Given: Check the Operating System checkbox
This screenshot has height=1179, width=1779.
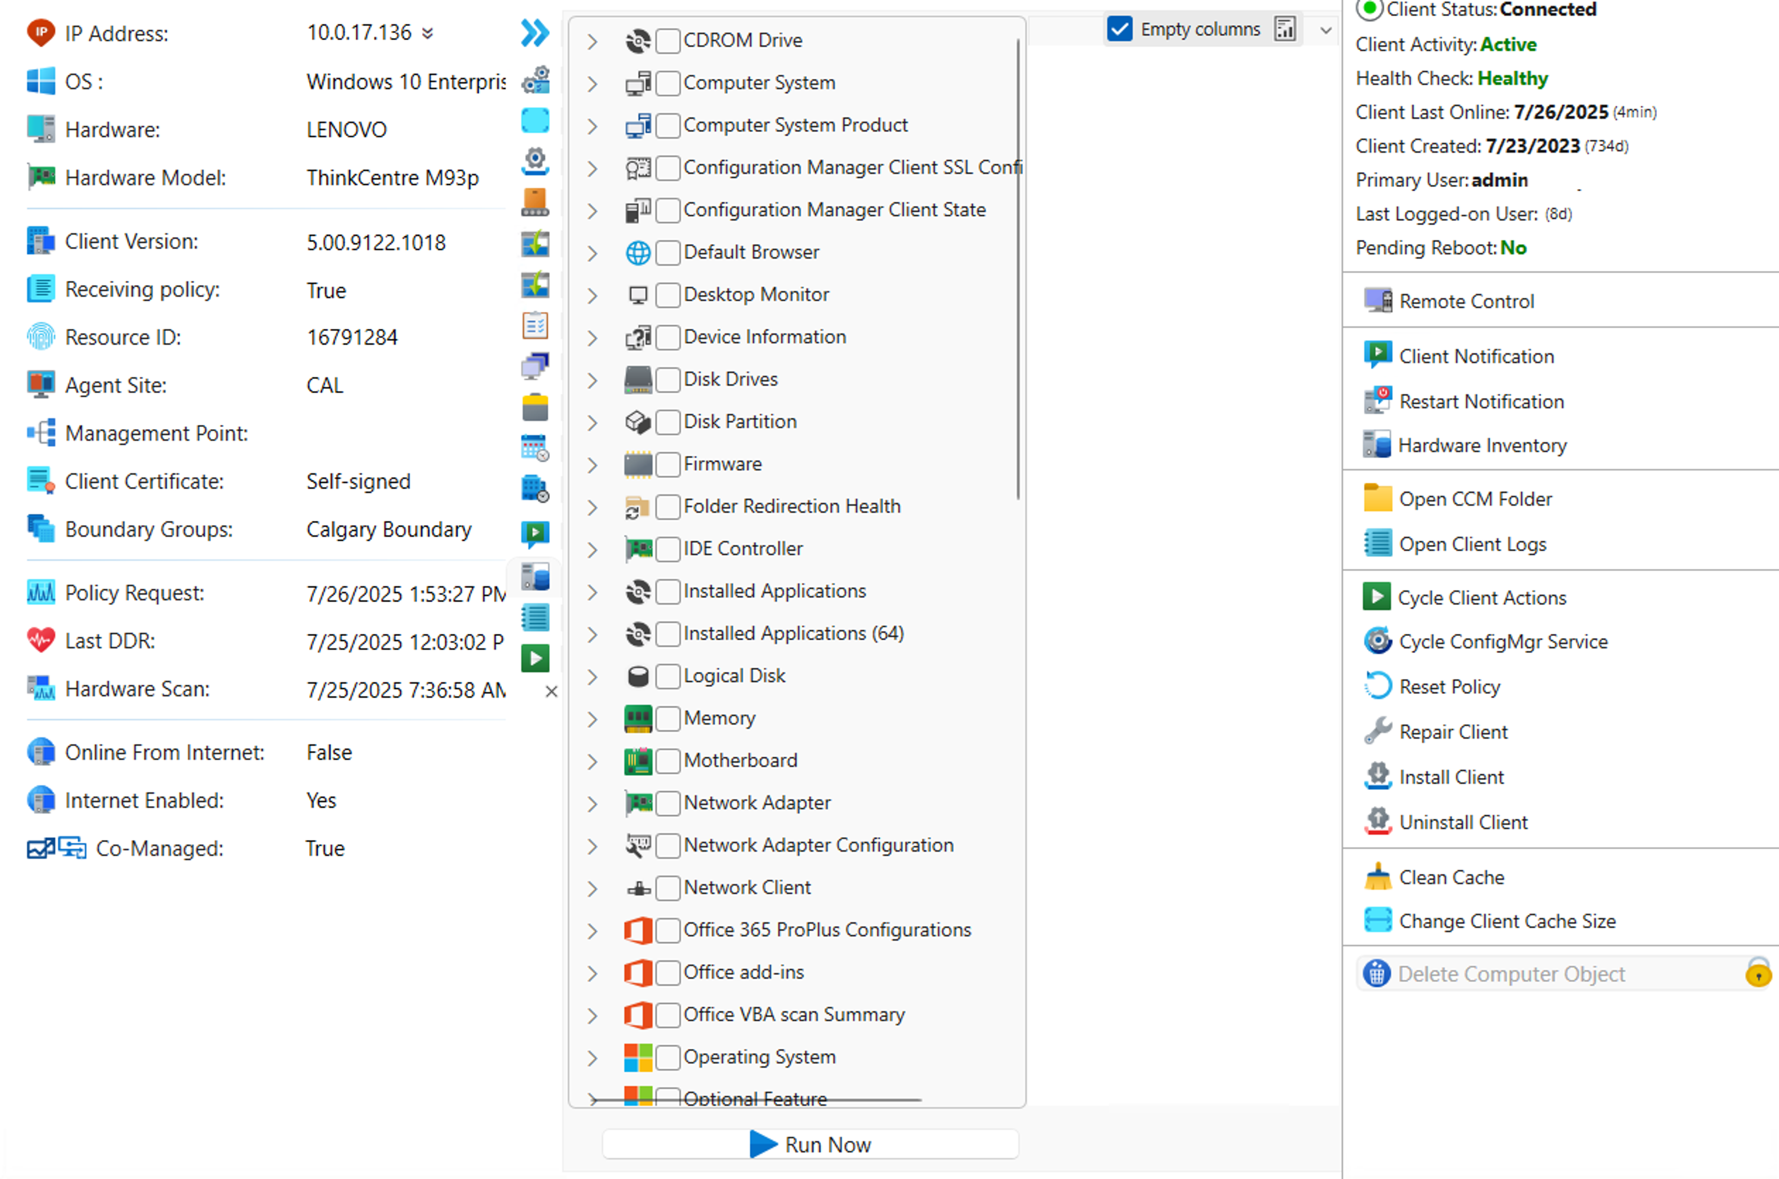Looking at the screenshot, I should pos(668,1058).
